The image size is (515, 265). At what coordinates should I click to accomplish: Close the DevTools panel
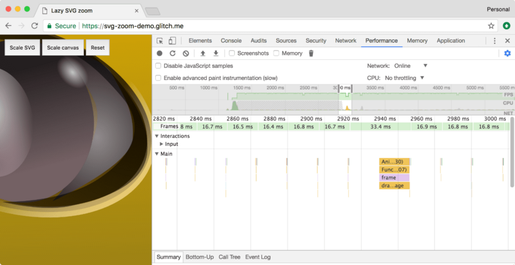pyautogui.click(x=507, y=41)
